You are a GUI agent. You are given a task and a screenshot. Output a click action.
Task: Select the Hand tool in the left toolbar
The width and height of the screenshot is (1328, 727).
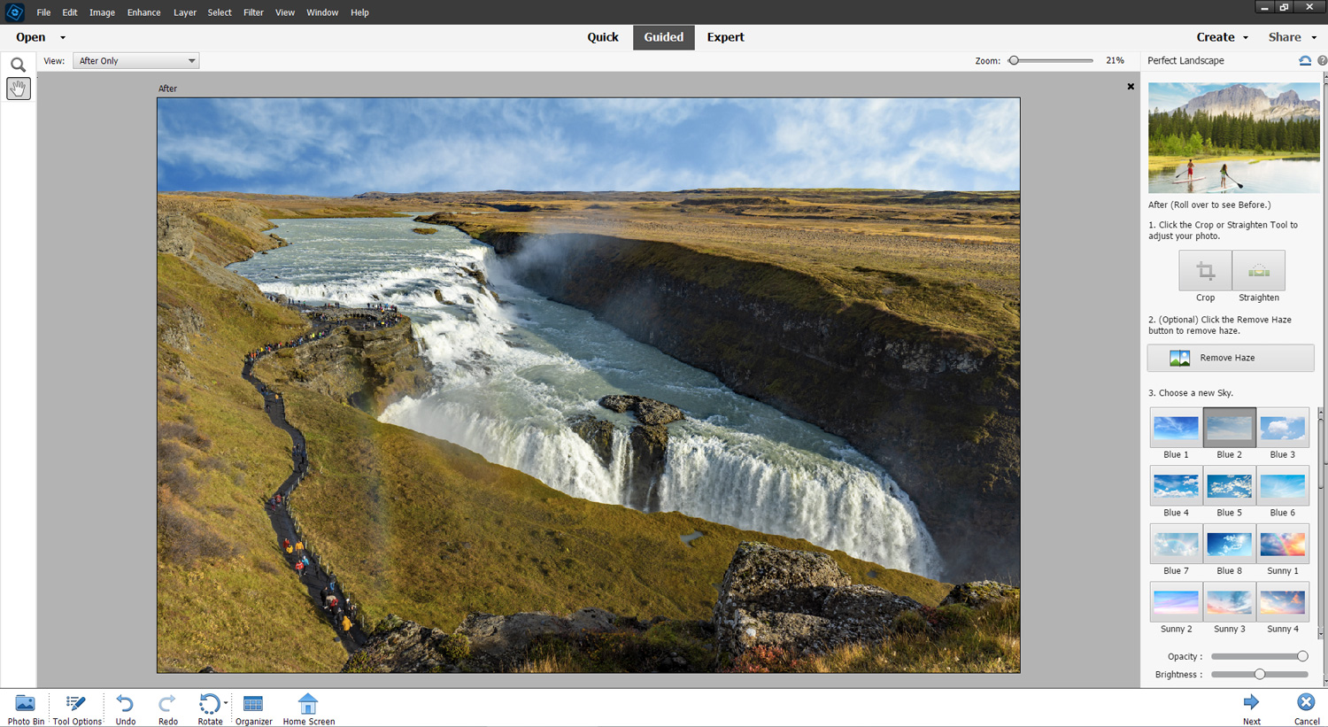coord(18,88)
